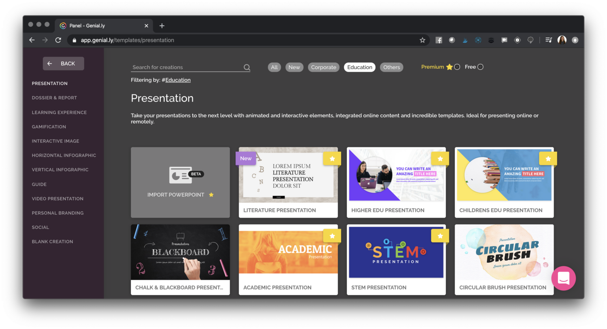Screen dimensions: 607x329
Task: Toggle the Corporate filter pill
Action: pos(323,67)
